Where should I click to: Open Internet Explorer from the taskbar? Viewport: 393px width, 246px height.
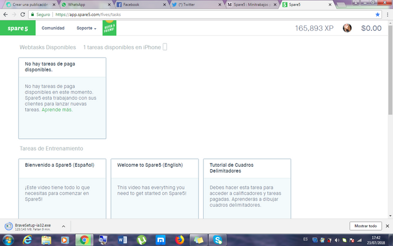(27, 240)
